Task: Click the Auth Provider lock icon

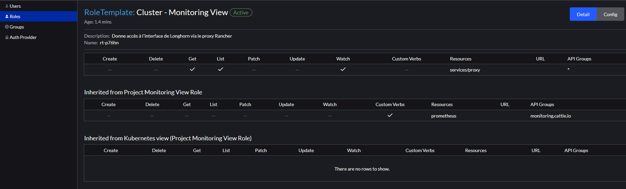Action: [7, 37]
